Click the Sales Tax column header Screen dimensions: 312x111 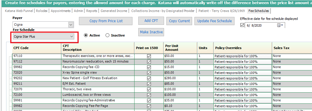pyautogui.click(x=292, y=48)
